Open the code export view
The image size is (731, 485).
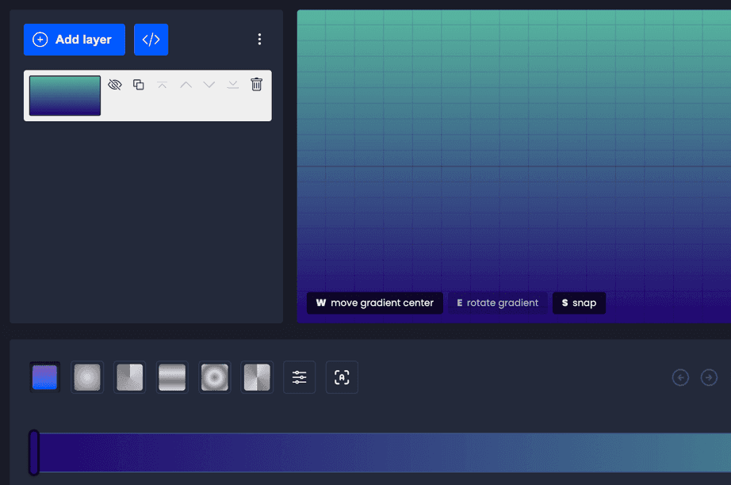tap(151, 38)
